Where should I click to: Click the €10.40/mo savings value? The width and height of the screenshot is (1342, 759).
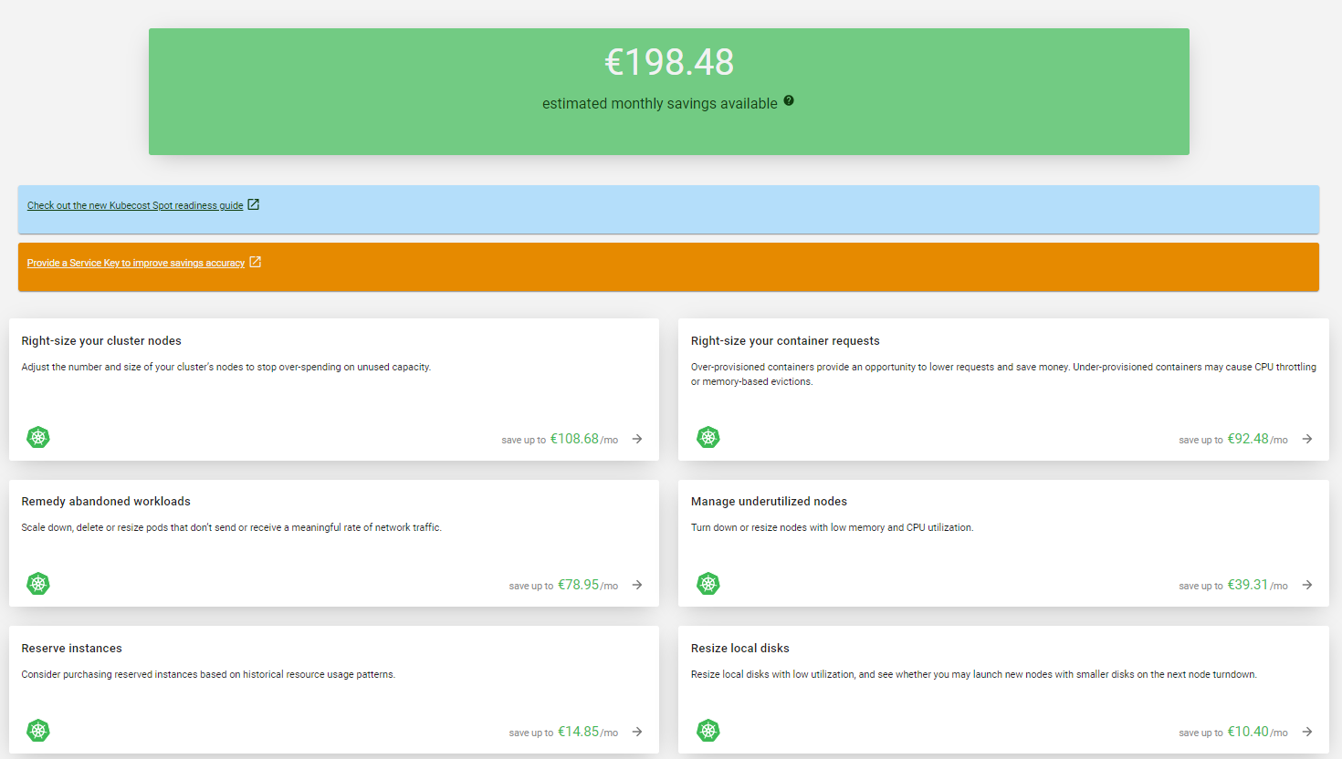point(1257,732)
